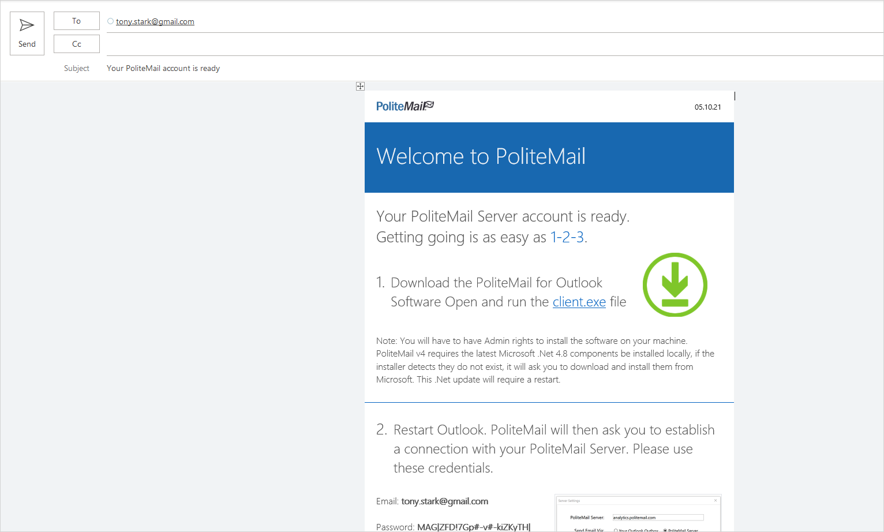This screenshot has height=532, width=884.
Task: Select the PoliteMail Server radio option
Action: coord(666,530)
